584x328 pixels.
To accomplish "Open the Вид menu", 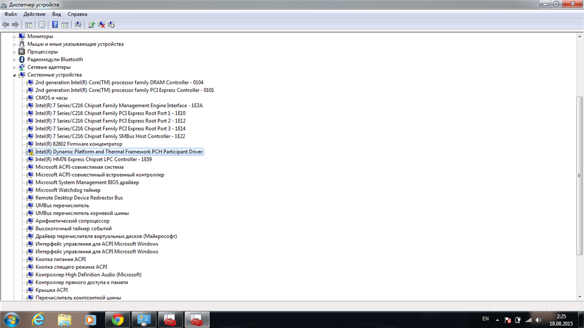I will click(56, 14).
